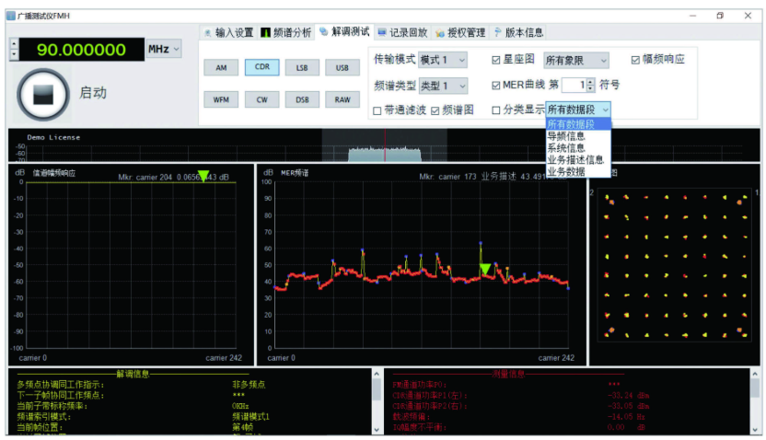
Task: Open the 输入设置 tab
Action: pos(228,32)
